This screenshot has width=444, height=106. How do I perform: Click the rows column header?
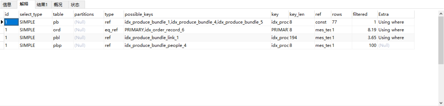tap(341, 14)
